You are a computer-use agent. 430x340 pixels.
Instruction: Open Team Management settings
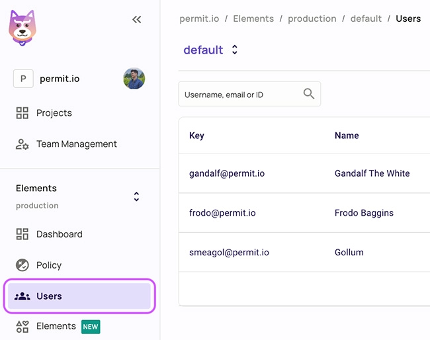click(66, 144)
